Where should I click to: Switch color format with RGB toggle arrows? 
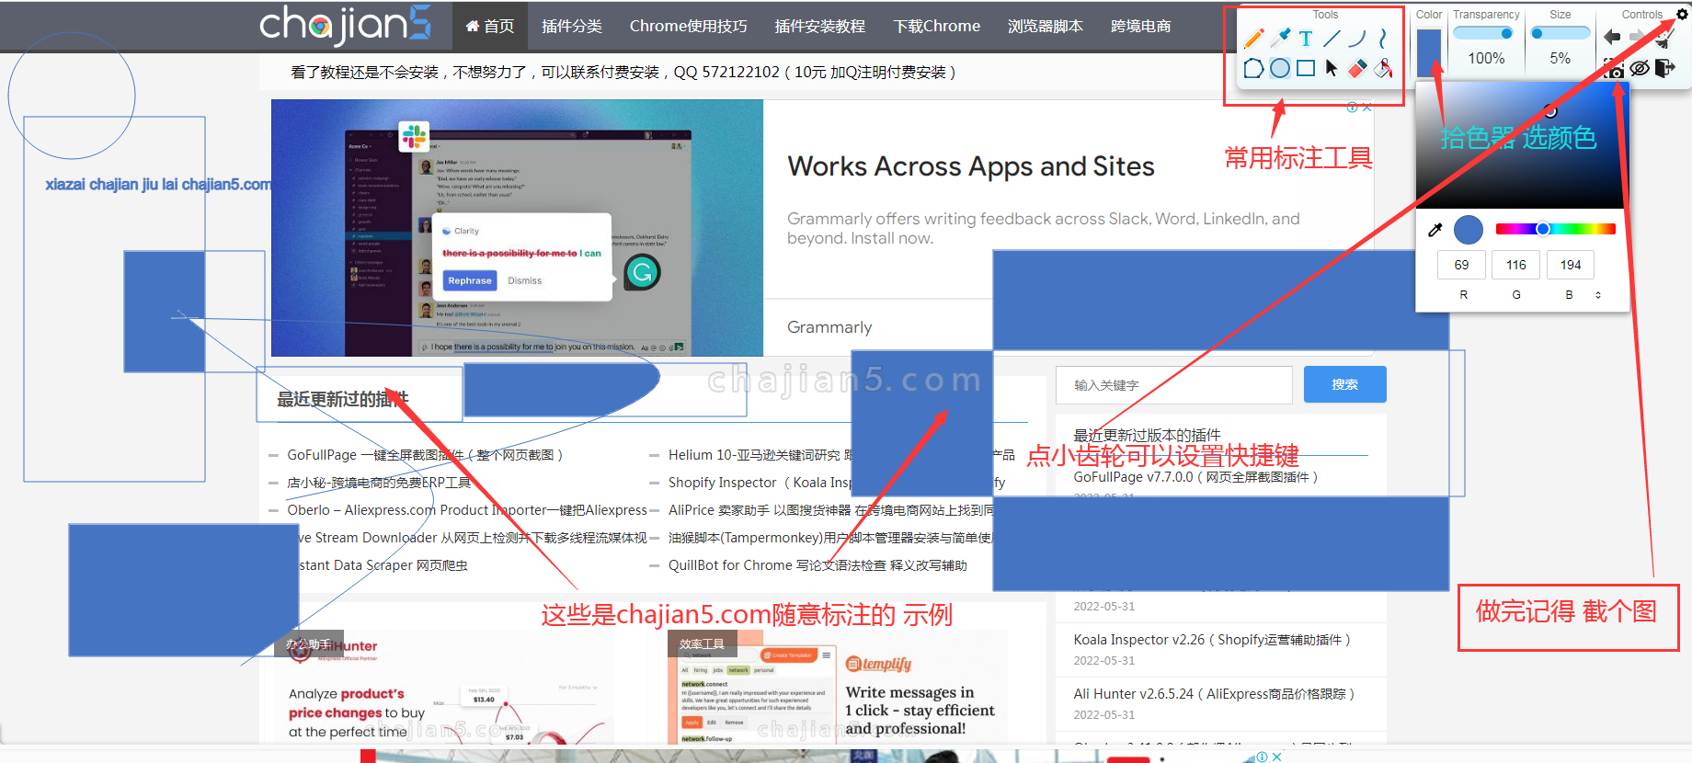click(x=1598, y=295)
